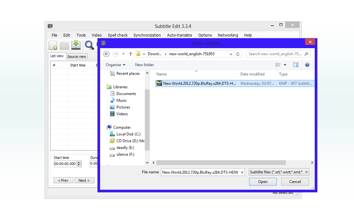Open the Spell check menu
Viewport: 354px width, 217px height.
pyautogui.click(x=117, y=35)
